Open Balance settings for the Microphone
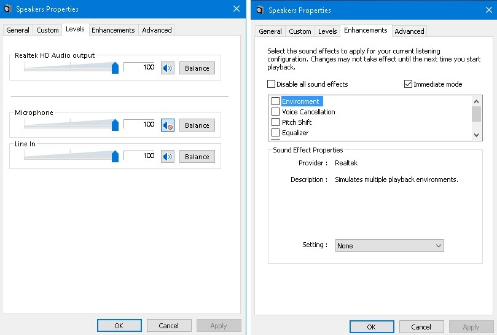The width and height of the screenshot is (497, 335). point(197,125)
